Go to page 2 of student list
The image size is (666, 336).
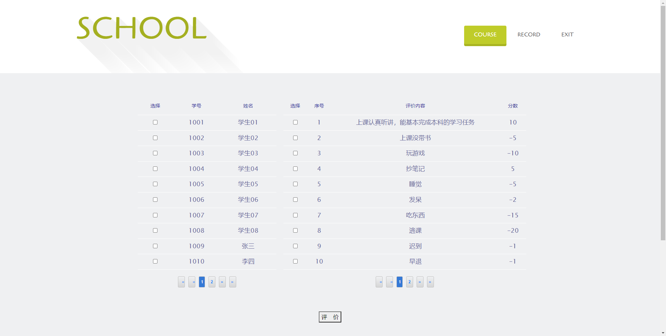pyautogui.click(x=212, y=282)
